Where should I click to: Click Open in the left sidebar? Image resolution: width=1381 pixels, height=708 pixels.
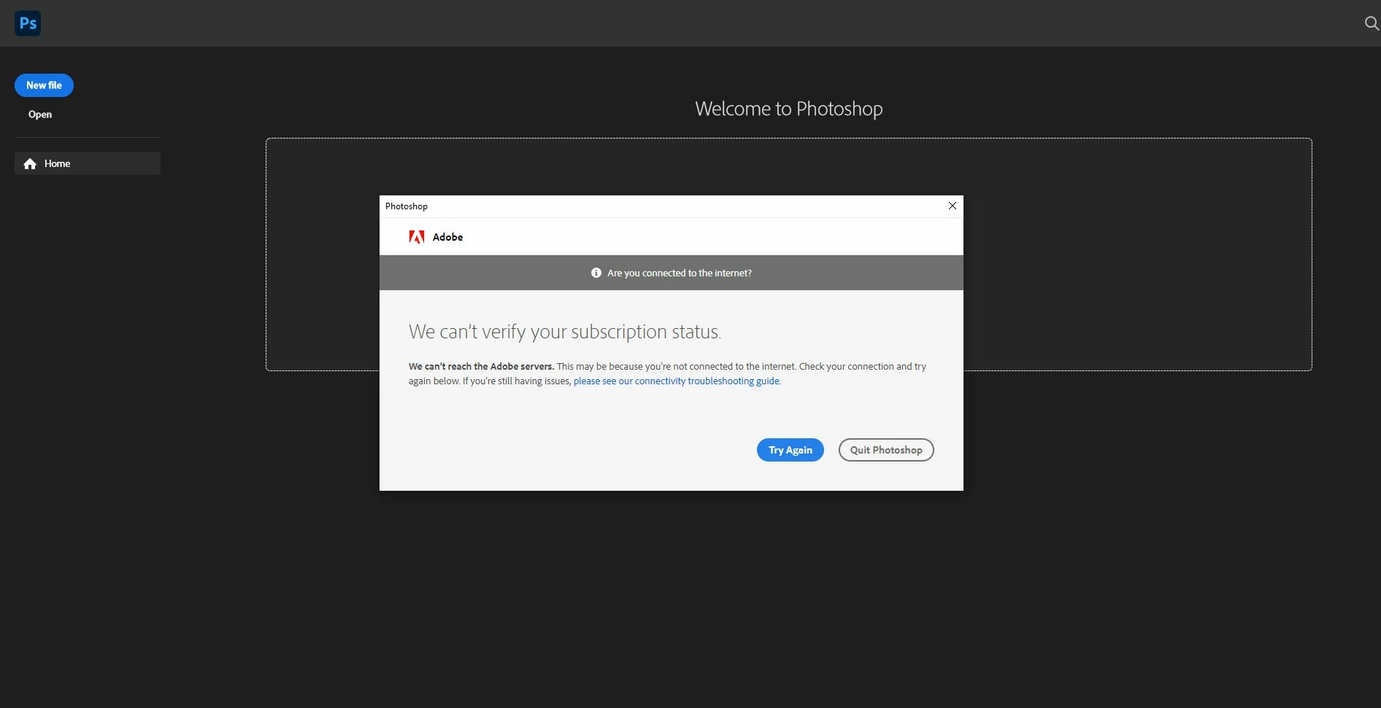(x=40, y=114)
